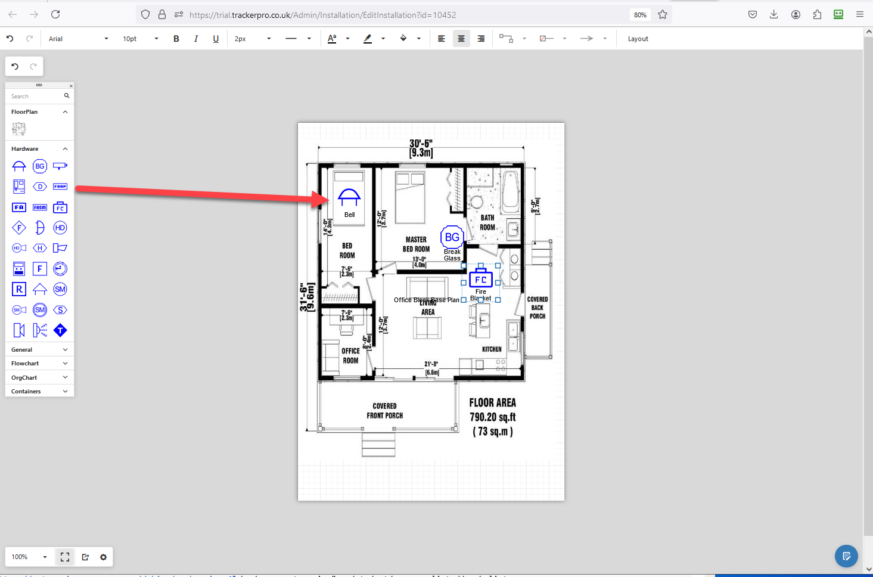Open the settings gear in bottom bar

(x=103, y=557)
